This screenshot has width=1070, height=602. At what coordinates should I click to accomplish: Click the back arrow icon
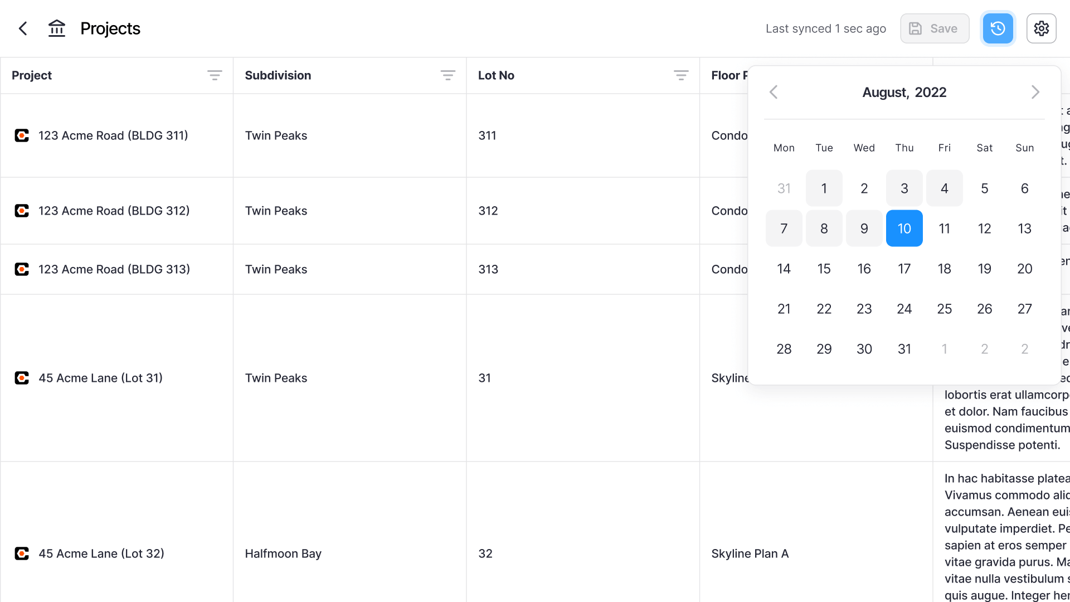[23, 28]
